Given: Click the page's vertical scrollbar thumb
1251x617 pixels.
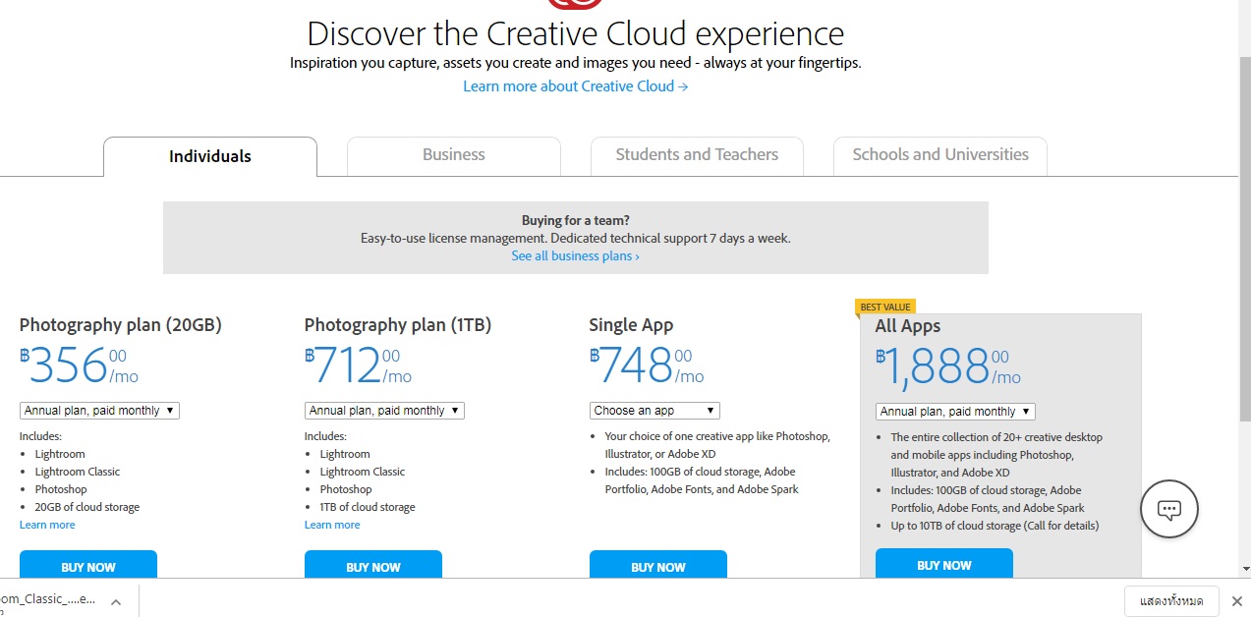Looking at the screenshot, I should click(1245, 238).
